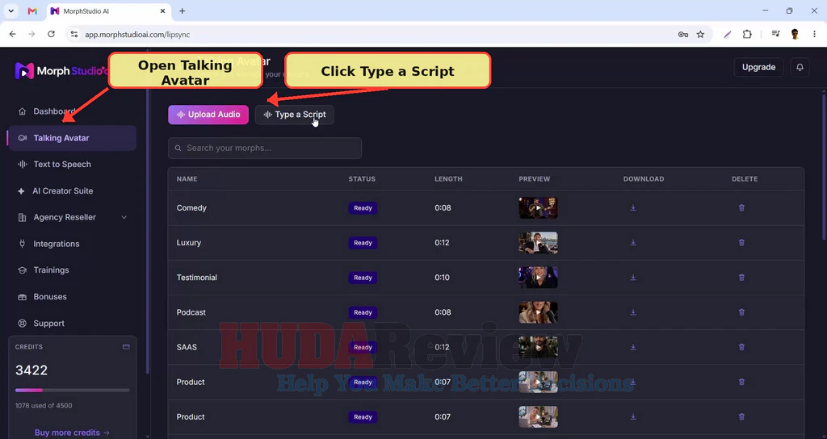Play the Podcast preview thumbnail
The image size is (827, 439).
(538, 312)
